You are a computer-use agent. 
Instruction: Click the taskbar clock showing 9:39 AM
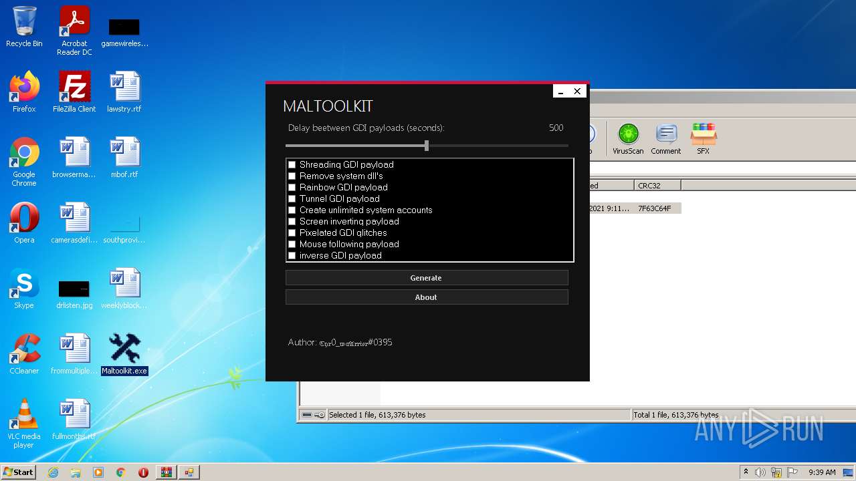pyautogui.click(x=822, y=472)
